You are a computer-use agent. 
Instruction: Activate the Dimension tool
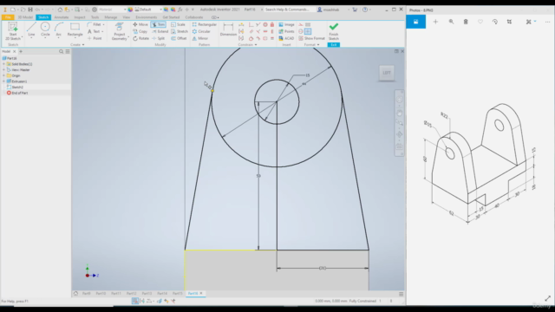[228, 29]
